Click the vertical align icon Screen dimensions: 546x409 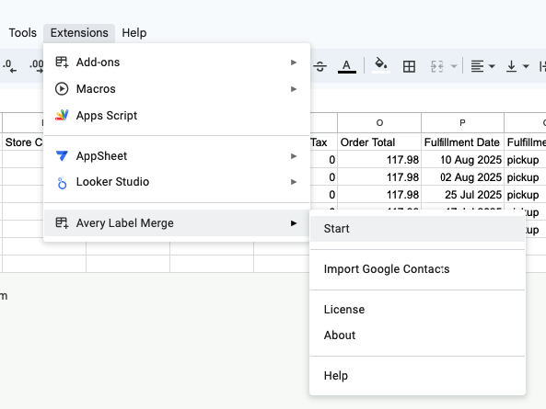pos(511,66)
